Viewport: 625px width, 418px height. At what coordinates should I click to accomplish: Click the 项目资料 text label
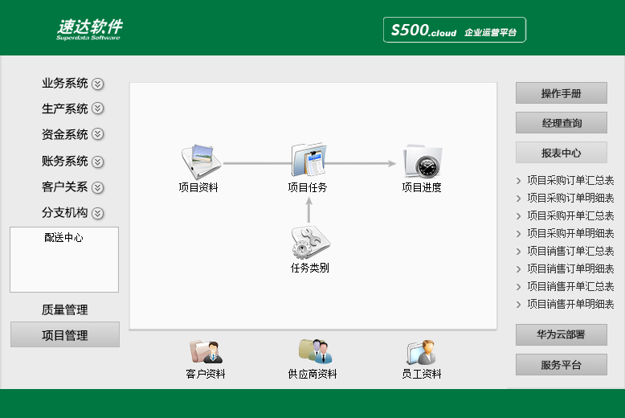tap(198, 187)
